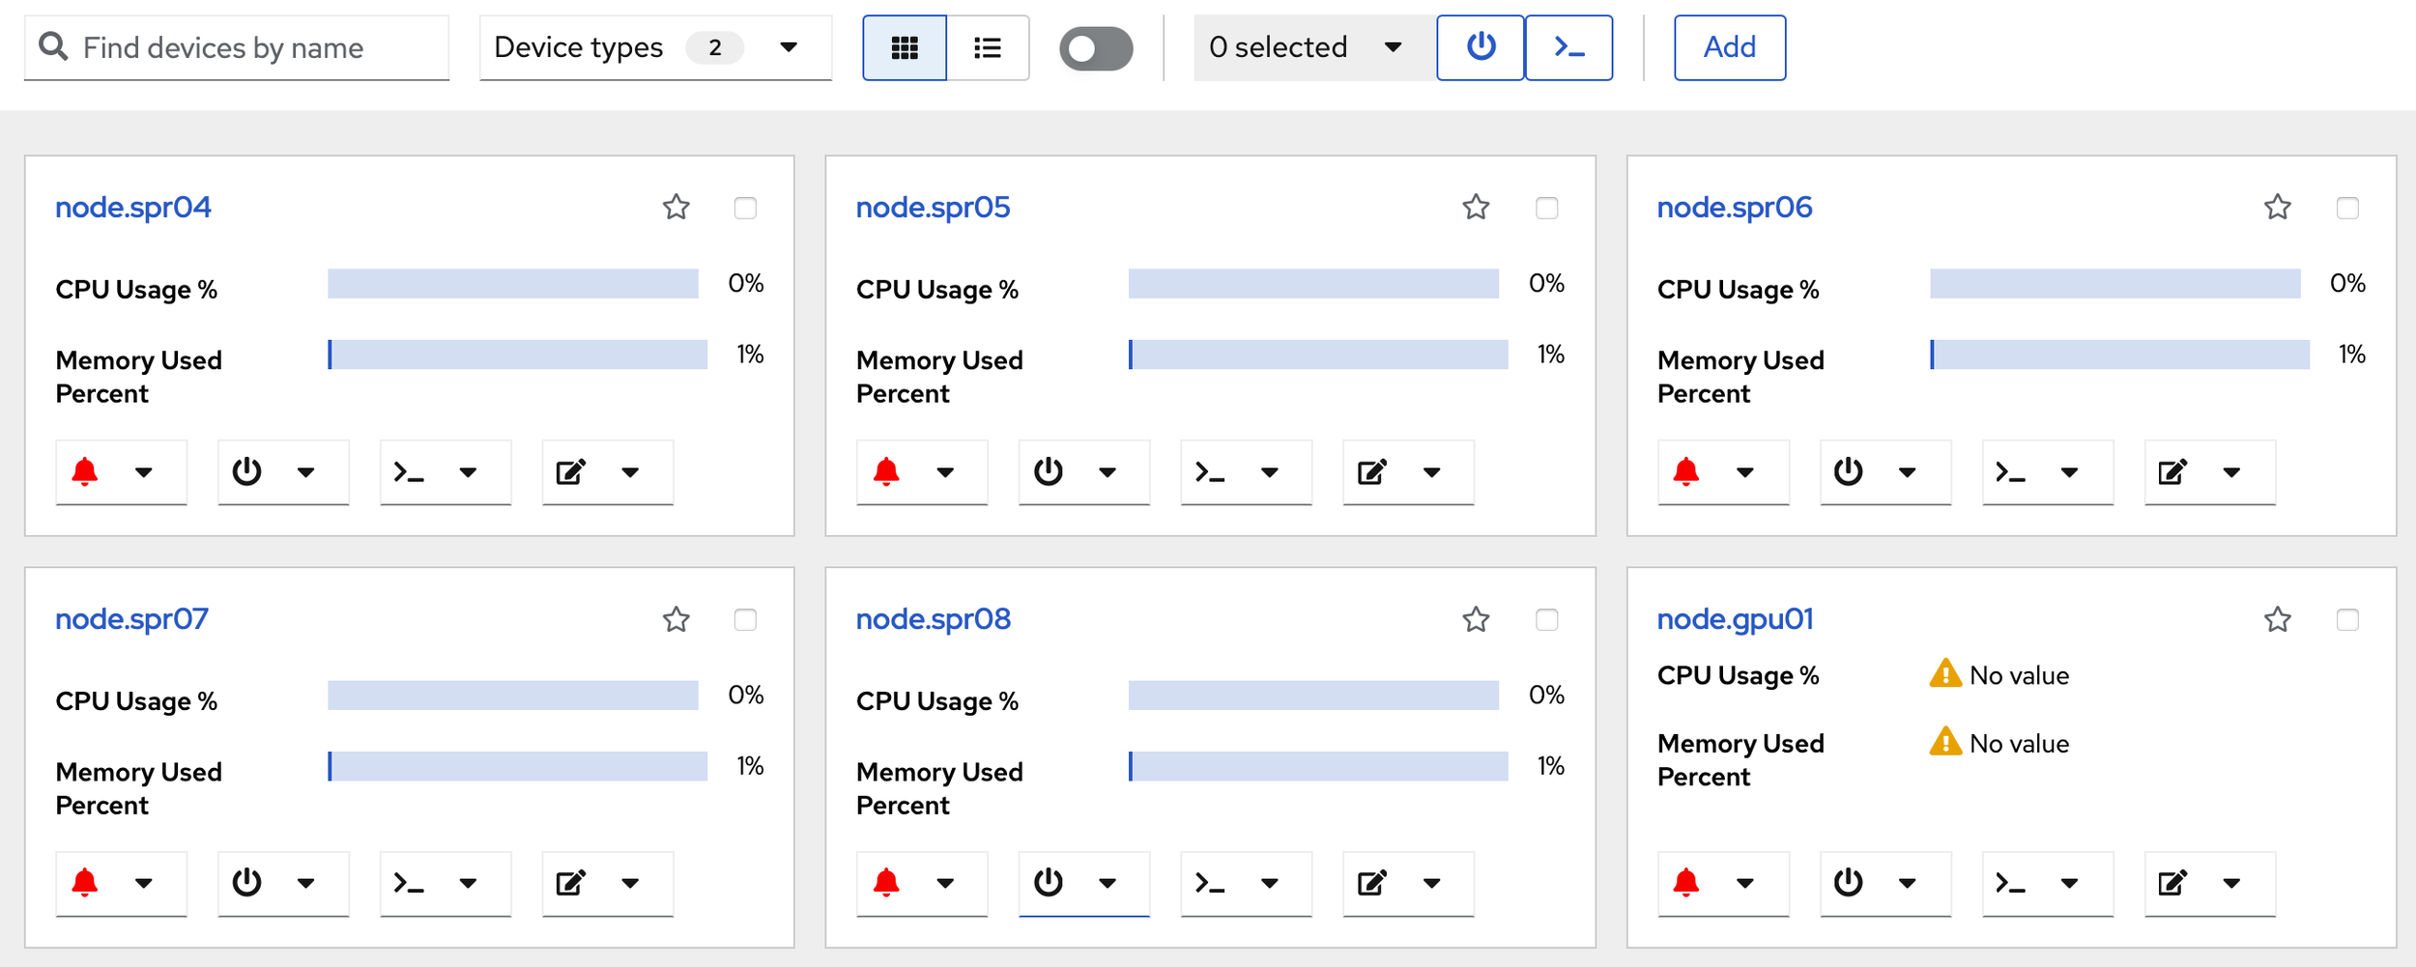Click the bulk power action button in toolbar
The width and height of the screenshot is (2416, 967).
tap(1481, 47)
